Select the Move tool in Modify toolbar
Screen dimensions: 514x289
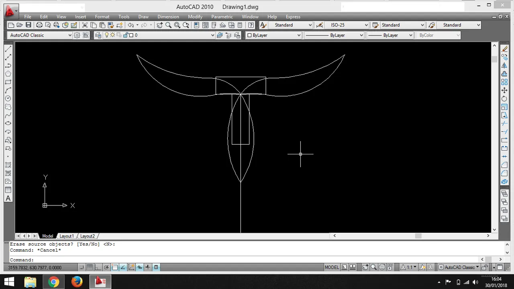coord(505,90)
